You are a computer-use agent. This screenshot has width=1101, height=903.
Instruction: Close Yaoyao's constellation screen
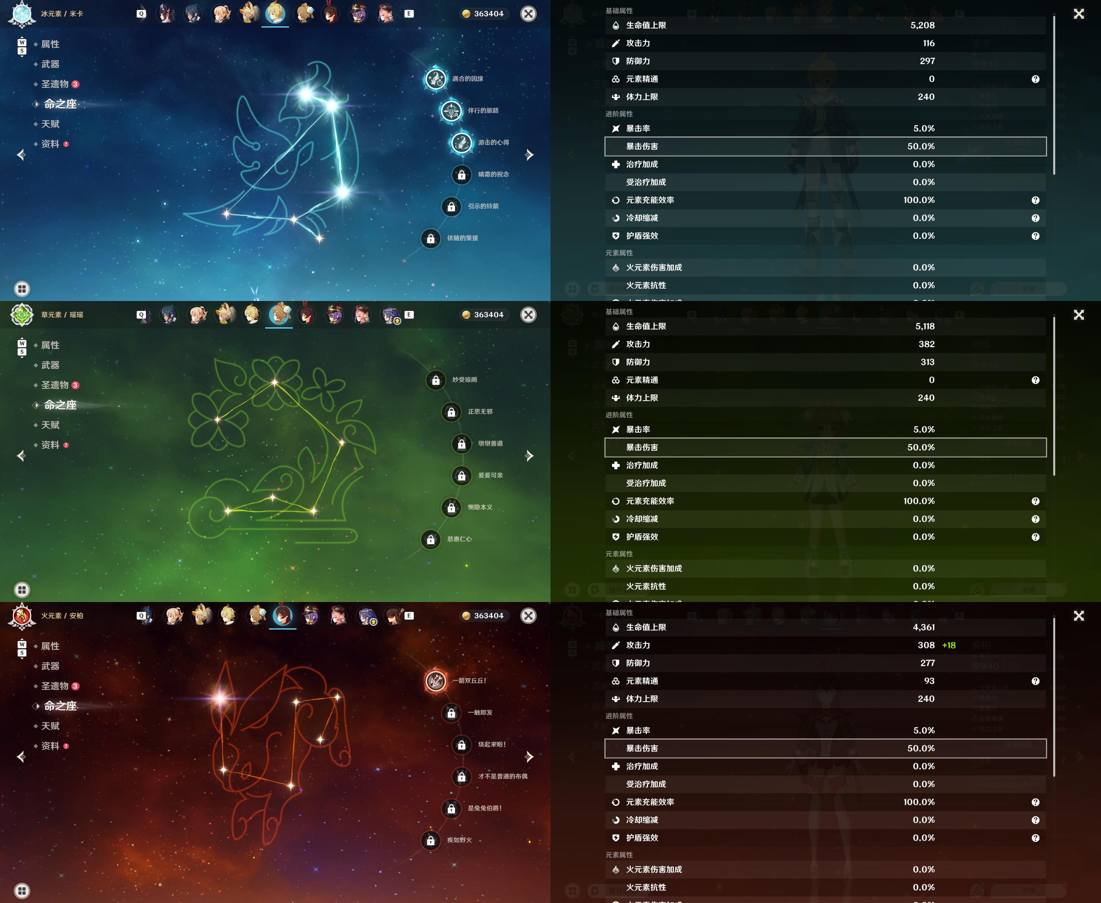click(528, 315)
